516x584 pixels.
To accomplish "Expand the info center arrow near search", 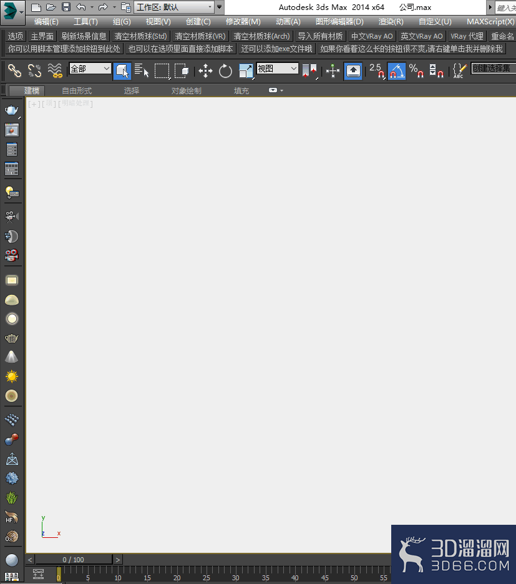I will 490,7.
